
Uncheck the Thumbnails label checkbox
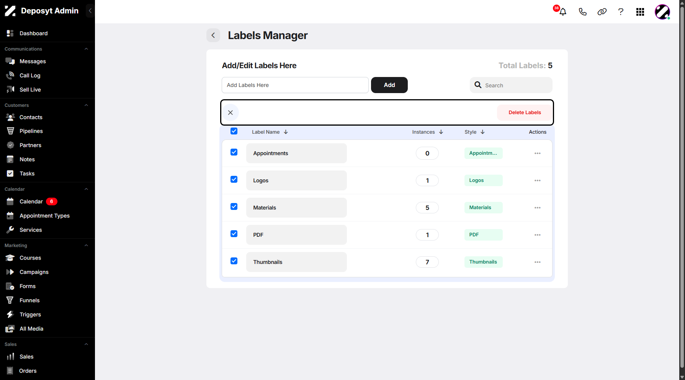coord(234,261)
